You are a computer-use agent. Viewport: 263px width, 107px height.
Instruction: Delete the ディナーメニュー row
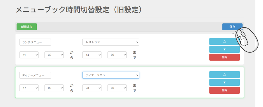[x=224, y=90]
